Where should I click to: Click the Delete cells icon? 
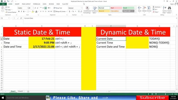[144, 8]
